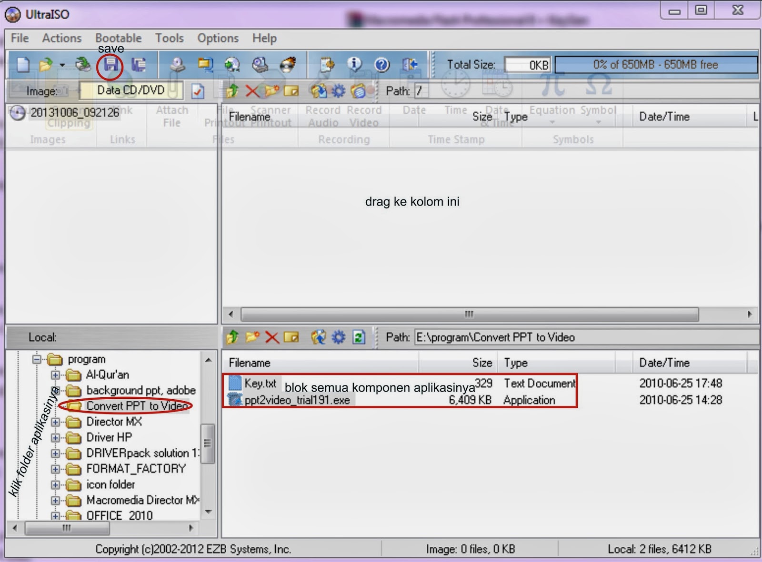Click the blue gear icon in local toolbar

point(339,337)
